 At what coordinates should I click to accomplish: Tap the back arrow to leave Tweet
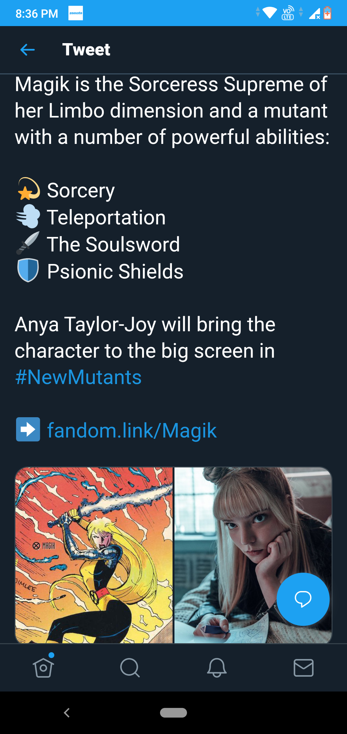tap(27, 50)
